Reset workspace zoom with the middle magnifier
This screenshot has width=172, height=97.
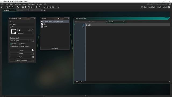coord(48,7)
